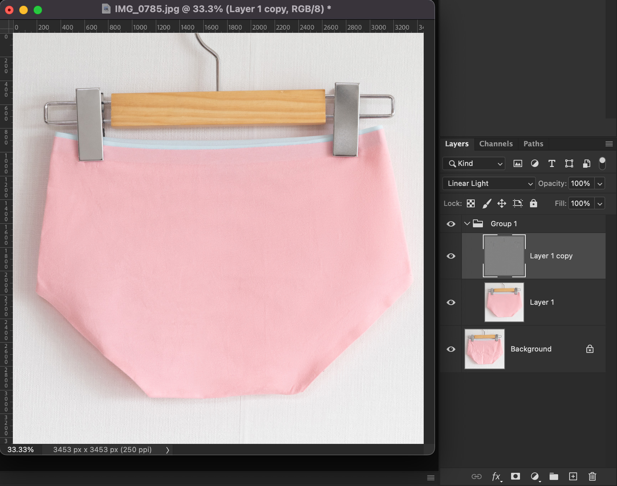Open status bar info arrow menu
The height and width of the screenshot is (486, 617).
click(167, 450)
